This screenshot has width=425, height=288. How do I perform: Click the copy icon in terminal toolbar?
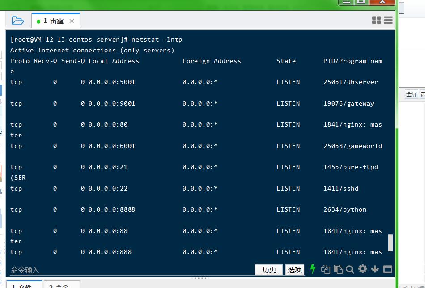click(326, 269)
